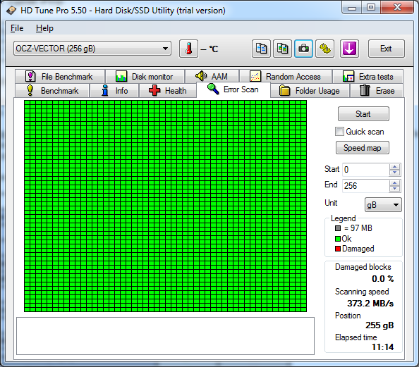419x367 pixels.
Task: Switch to the Random Access tab
Action: (286, 77)
